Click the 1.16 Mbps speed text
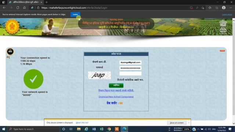Image resolution: width=235 pixels, height=132 pixels. (x=26, y=64)
